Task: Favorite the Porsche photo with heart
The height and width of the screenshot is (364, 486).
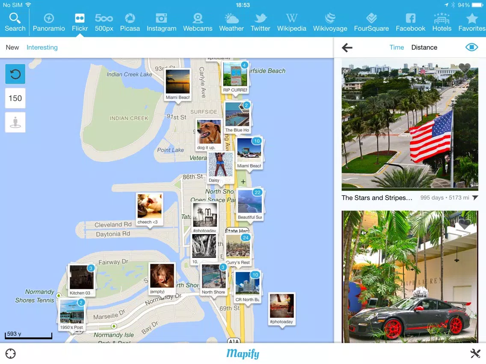Action: [464, 224]
